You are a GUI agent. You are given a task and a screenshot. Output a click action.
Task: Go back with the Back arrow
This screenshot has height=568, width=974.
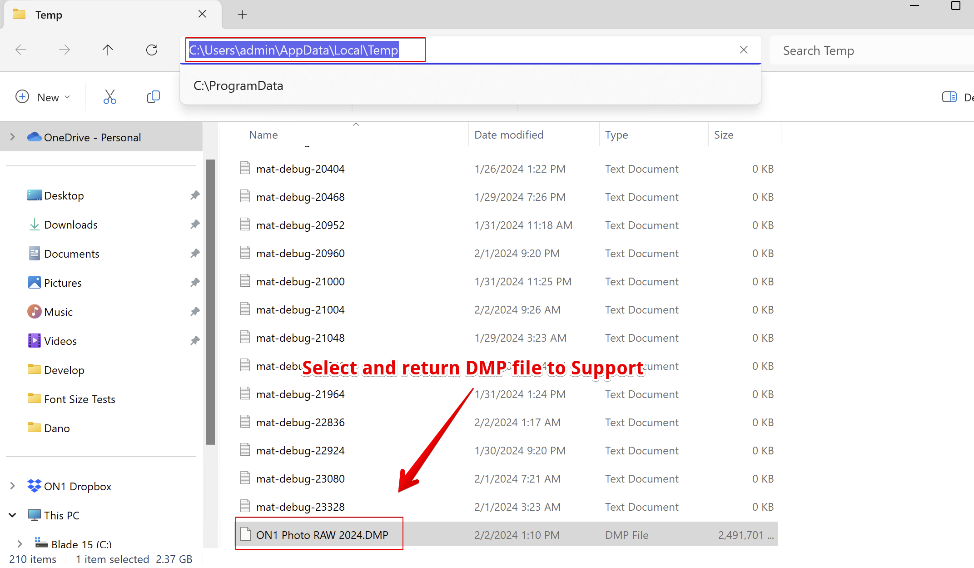click(x=21, y=50)
